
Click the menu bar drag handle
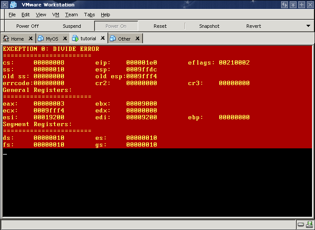pos(3,15)
